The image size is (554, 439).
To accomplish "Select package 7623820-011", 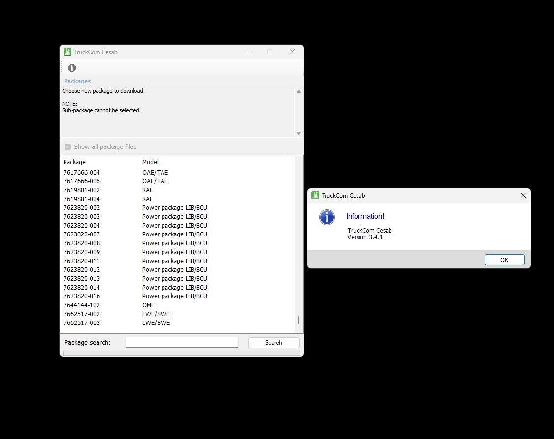I will pos(82,261).
